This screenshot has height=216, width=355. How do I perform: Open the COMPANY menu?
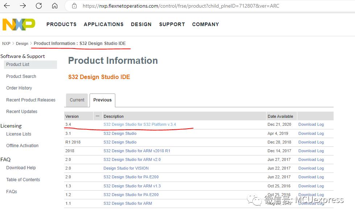(206, 24)
